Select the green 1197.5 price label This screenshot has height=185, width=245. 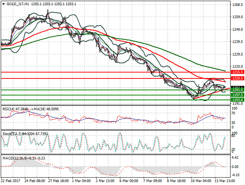click(x=237, y=95)
